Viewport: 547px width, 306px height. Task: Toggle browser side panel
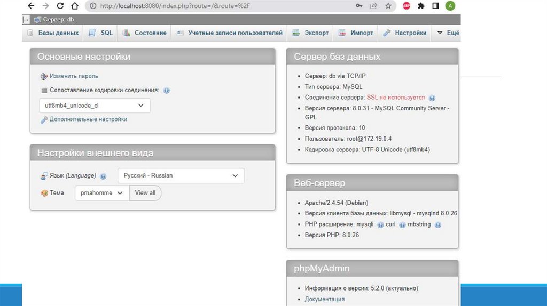pos(435,6)
